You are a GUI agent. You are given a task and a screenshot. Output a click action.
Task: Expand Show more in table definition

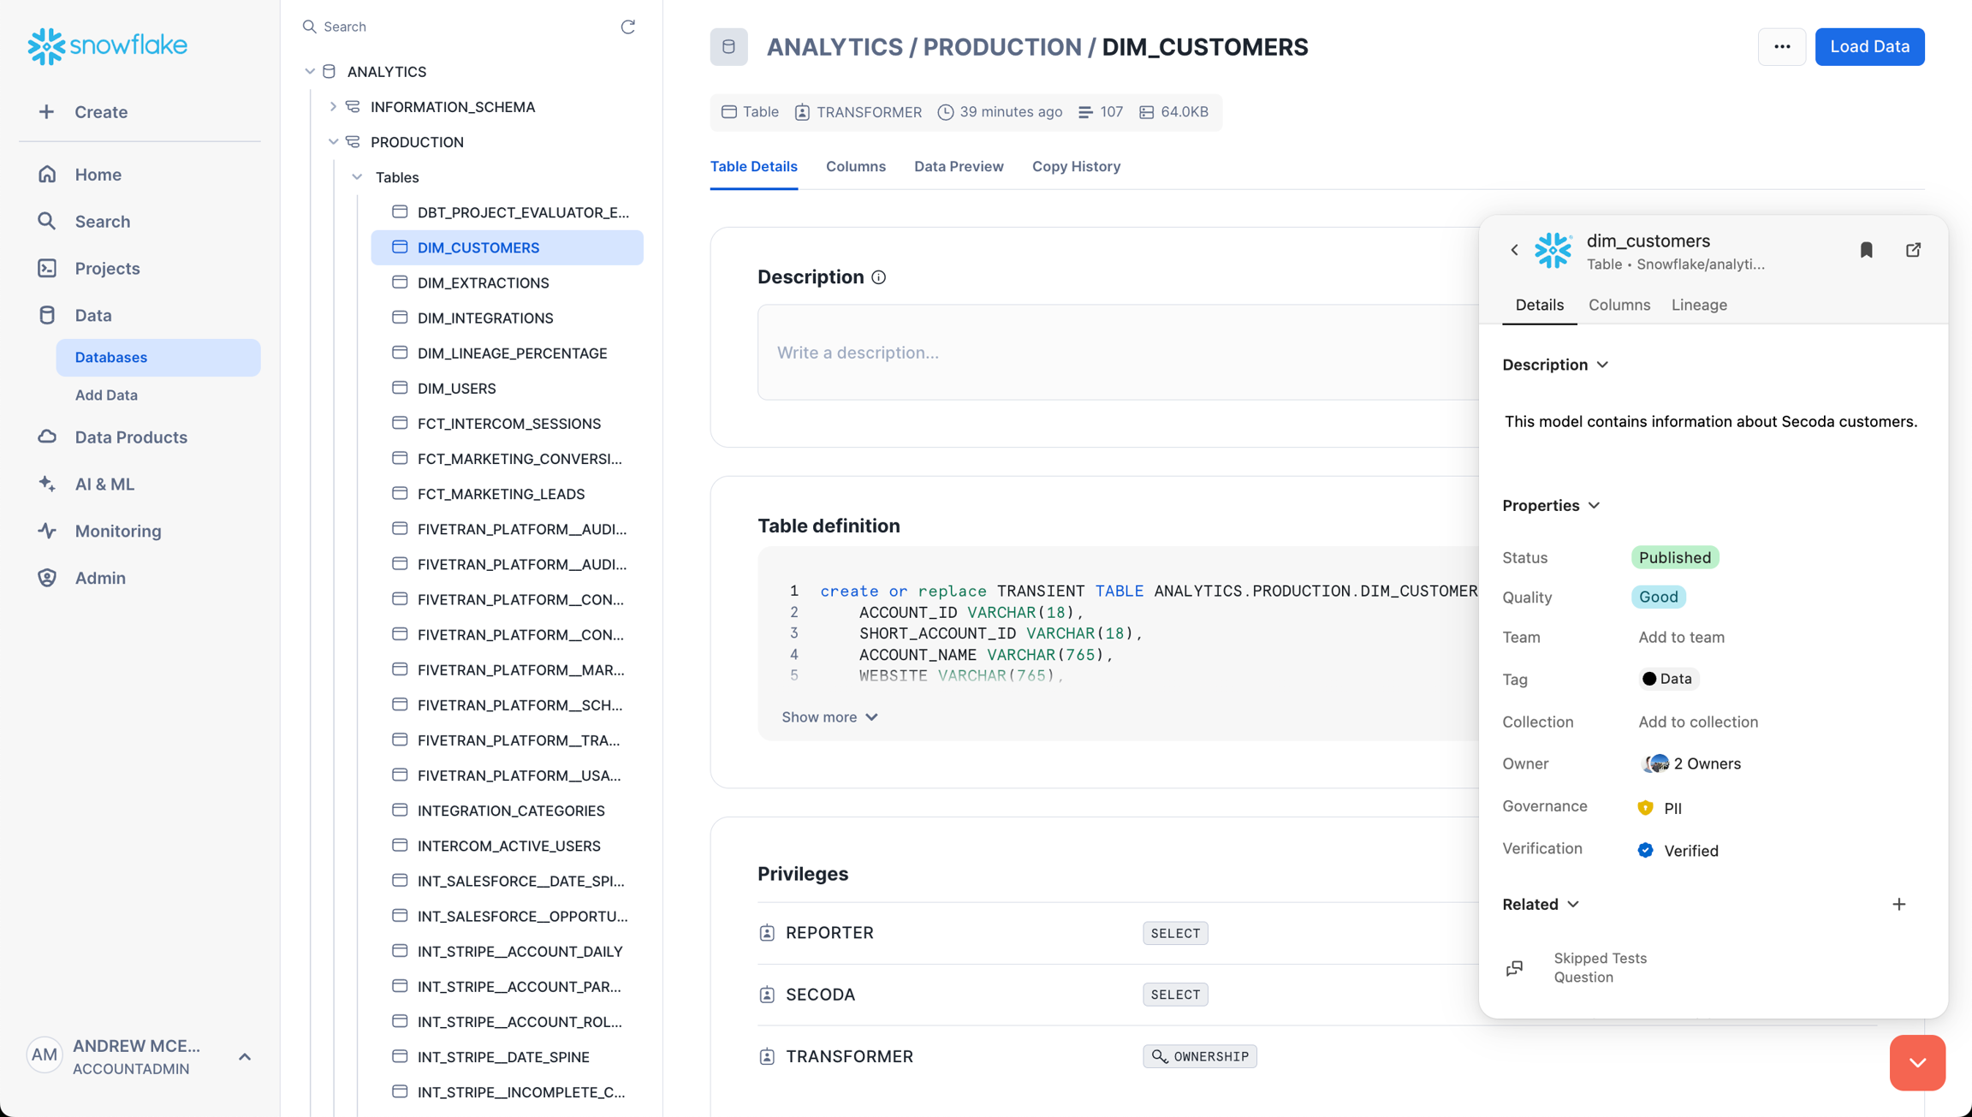pos(829,717)
